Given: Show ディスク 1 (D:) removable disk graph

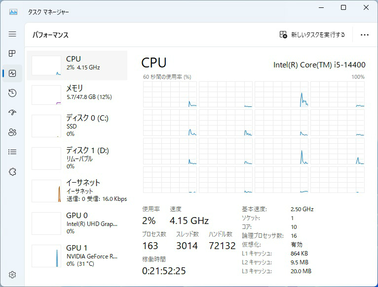Looking at the screenshot, I should coord(77,158).
